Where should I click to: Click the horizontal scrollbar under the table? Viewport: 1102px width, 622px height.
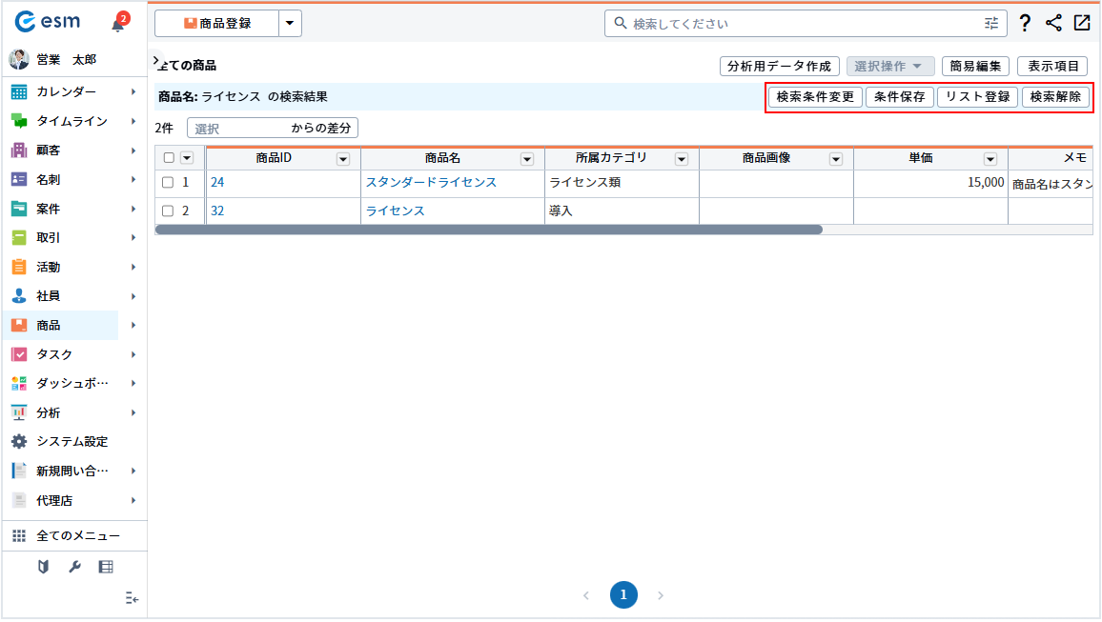(488, 230)
